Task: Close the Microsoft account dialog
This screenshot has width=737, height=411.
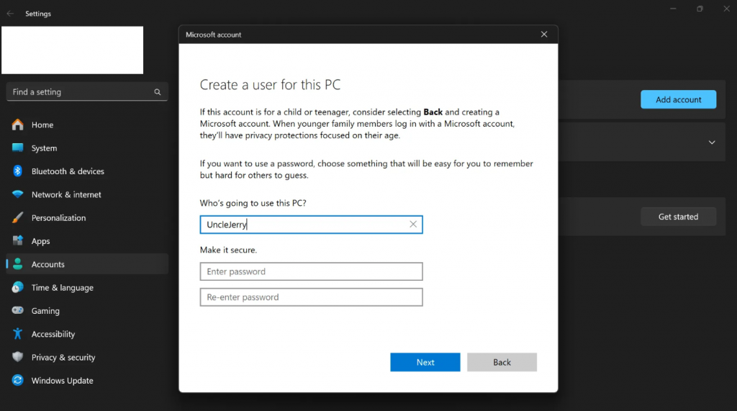Action: click(x=544, y=35)
